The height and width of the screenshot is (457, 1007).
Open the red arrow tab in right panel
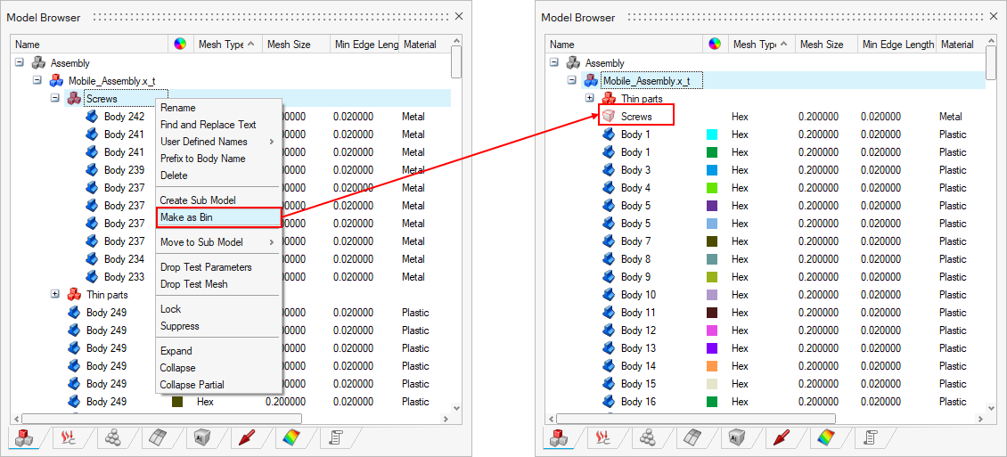782,437
